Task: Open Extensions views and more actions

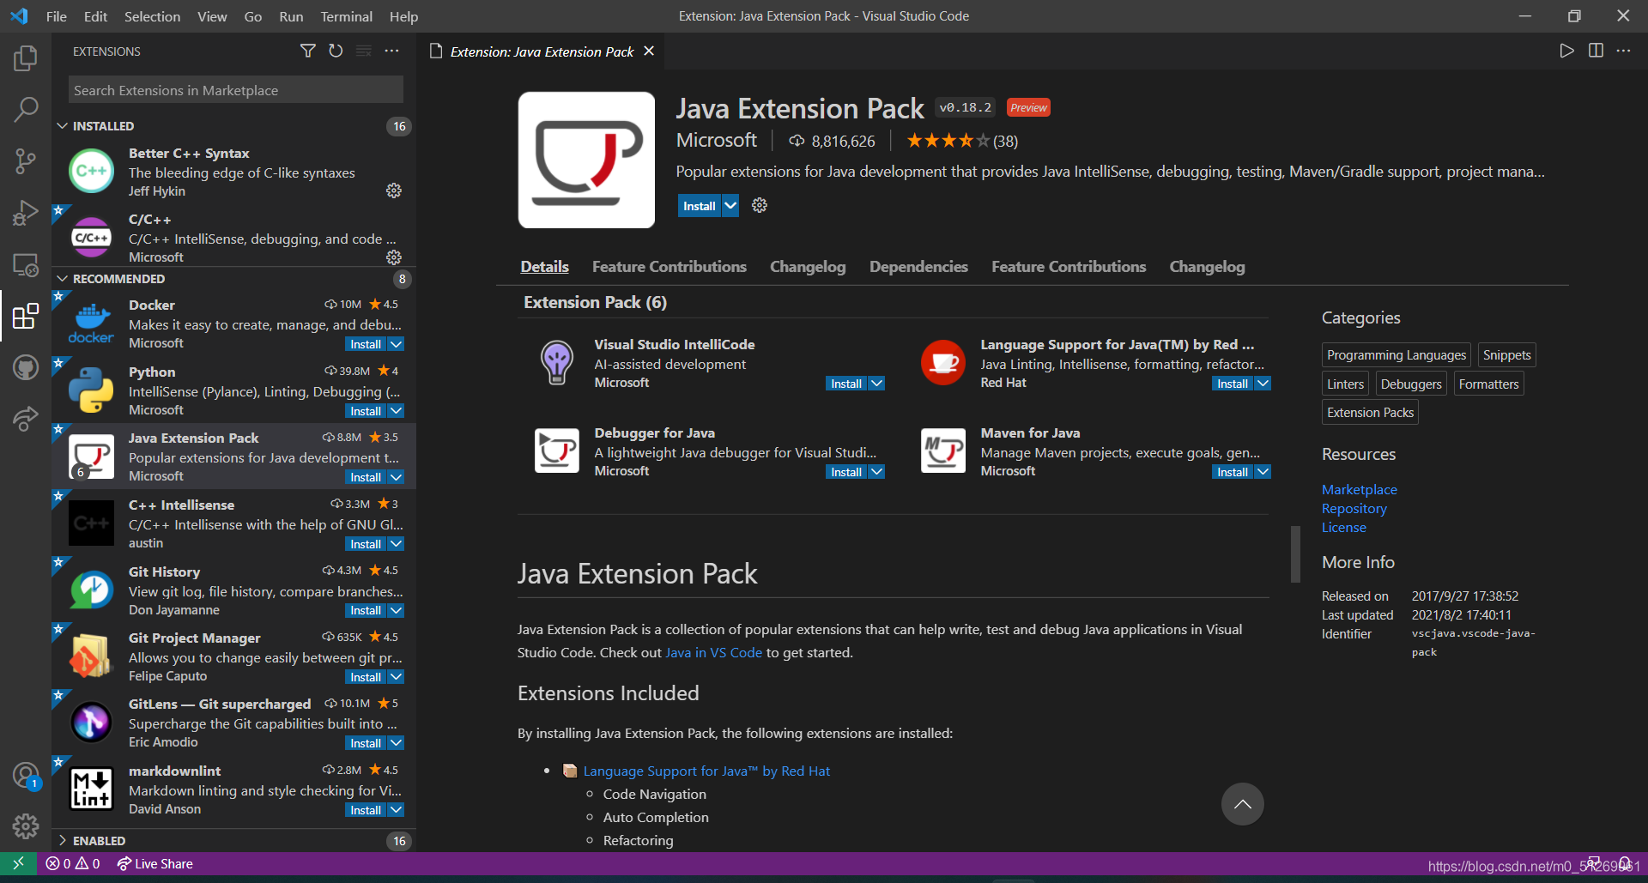Action: [x=392, y=51]
